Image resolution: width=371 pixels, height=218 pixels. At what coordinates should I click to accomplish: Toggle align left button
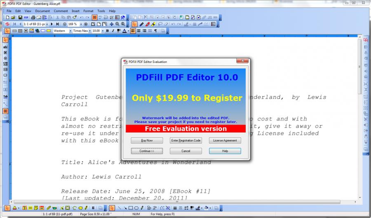pyautogui.click(x=133, y=31)
